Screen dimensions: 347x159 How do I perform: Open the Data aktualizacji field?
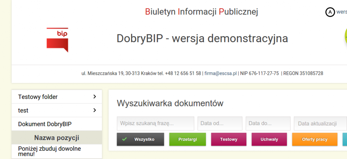coord(320,123)
